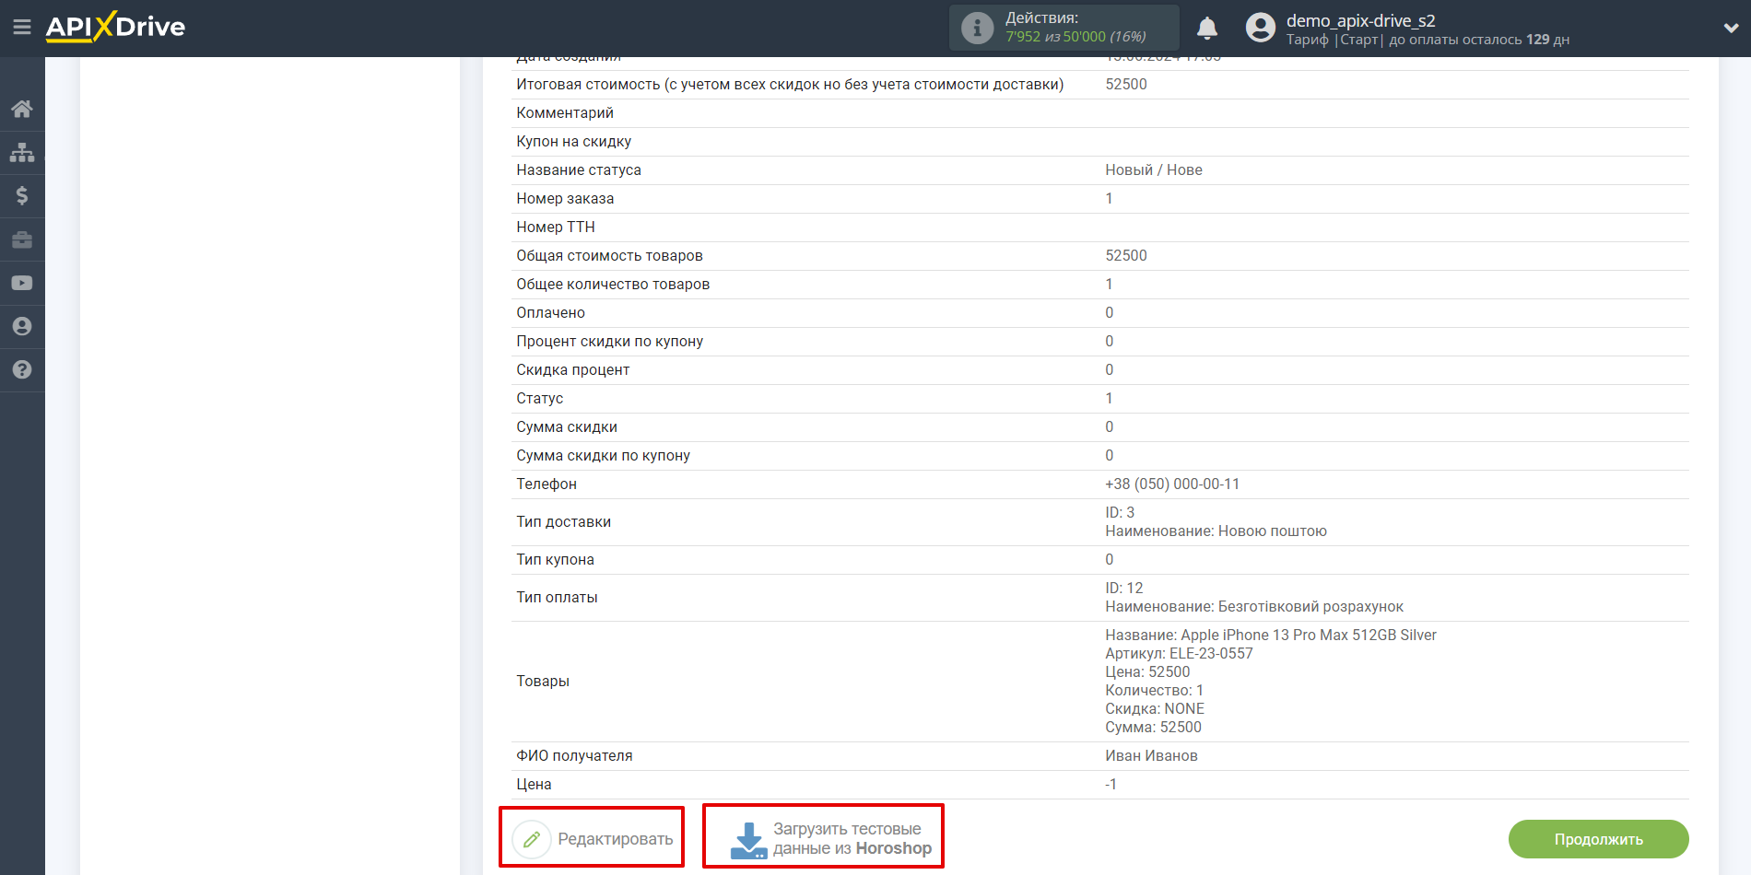The image size is (1751, 875).
Task: Open the billing dollar icon
Action: tap(22, 195)
